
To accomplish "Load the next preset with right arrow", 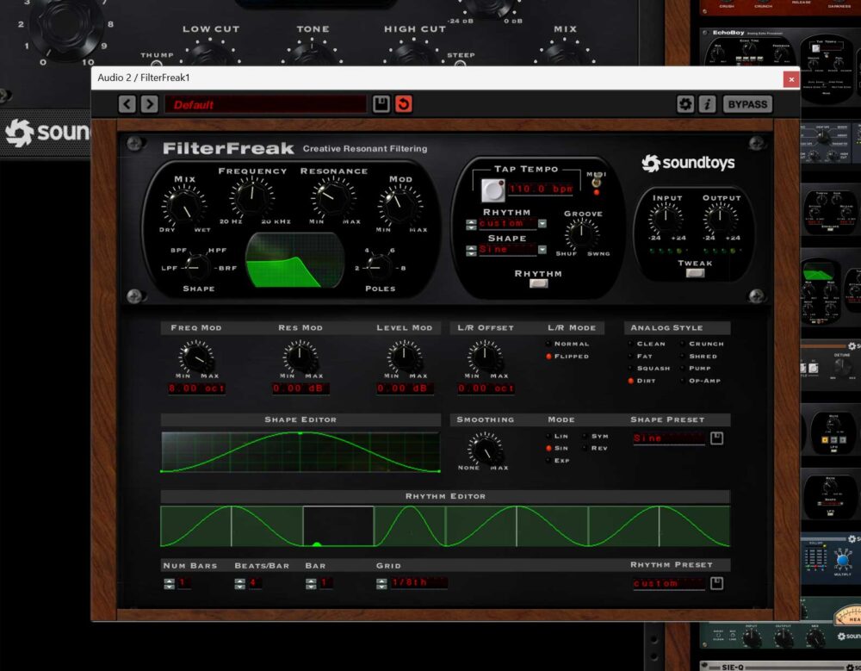I will pos(149,104).
